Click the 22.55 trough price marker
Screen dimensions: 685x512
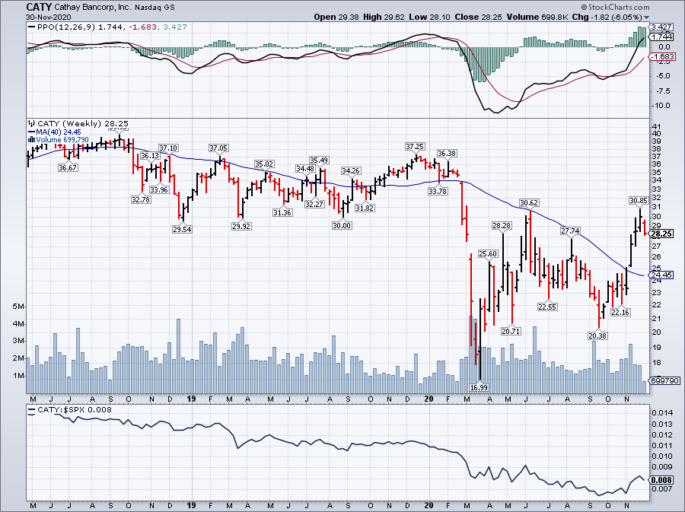click(547, 307)
